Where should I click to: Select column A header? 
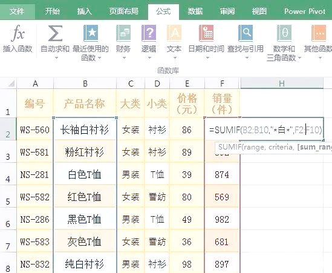pyautogui.click(x=35, y=84)
